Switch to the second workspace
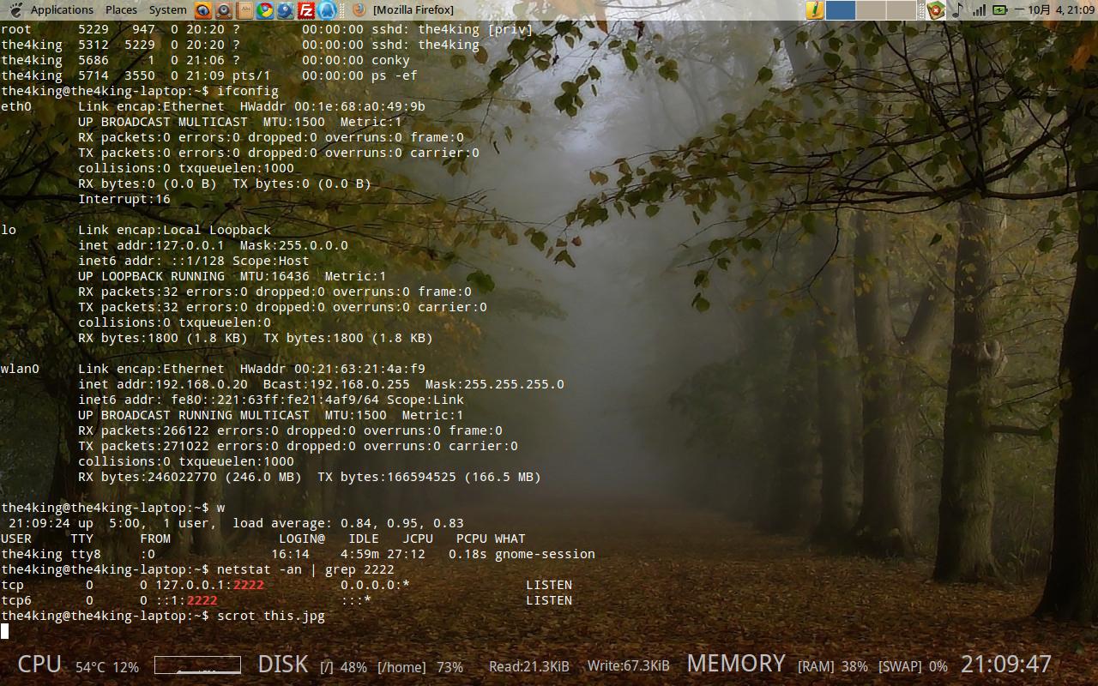The image size is (1098, 686). (x=871, y=10)
